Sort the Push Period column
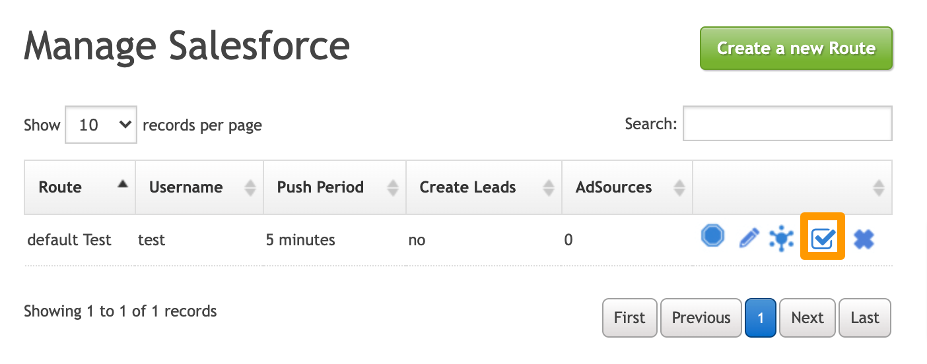Screen dimensions: 927x364 click(x=392, y=188)
